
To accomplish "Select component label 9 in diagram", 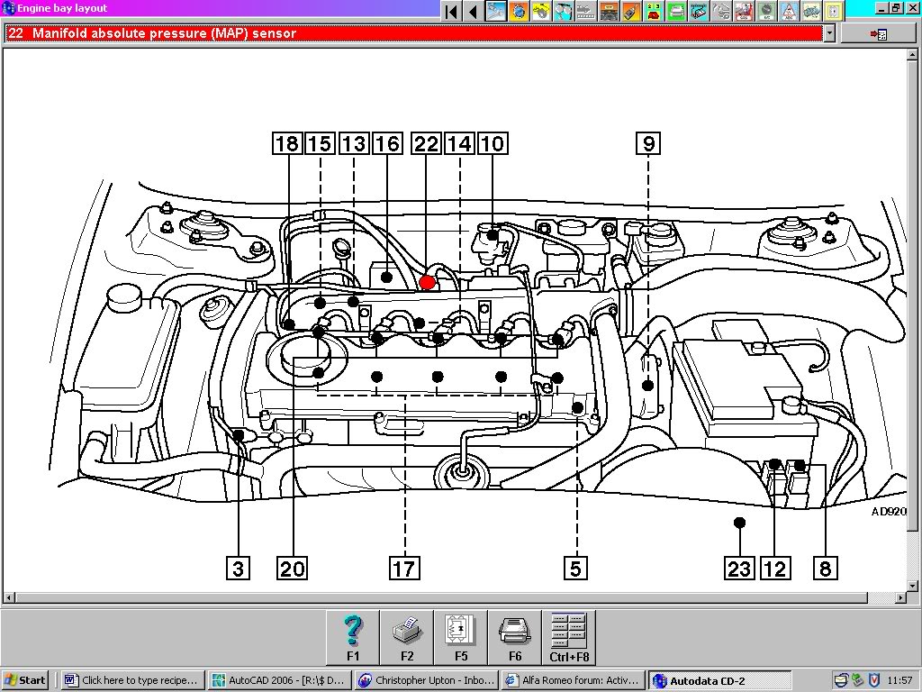I will [647, 143].
